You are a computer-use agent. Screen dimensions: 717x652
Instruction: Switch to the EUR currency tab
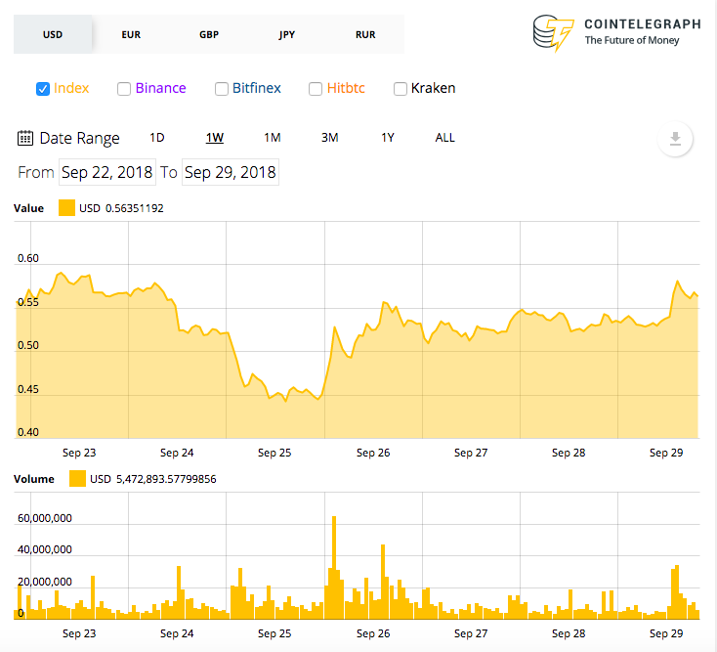tap(131, 34)
